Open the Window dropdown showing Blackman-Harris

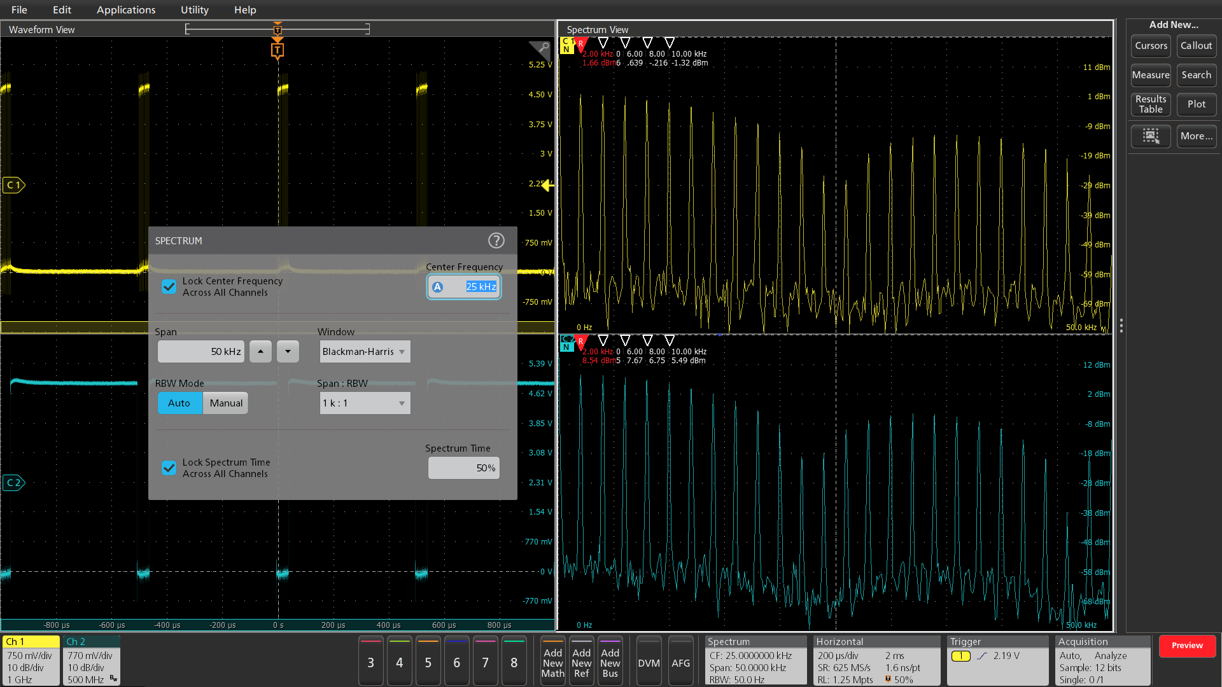(x=365, y=351)
